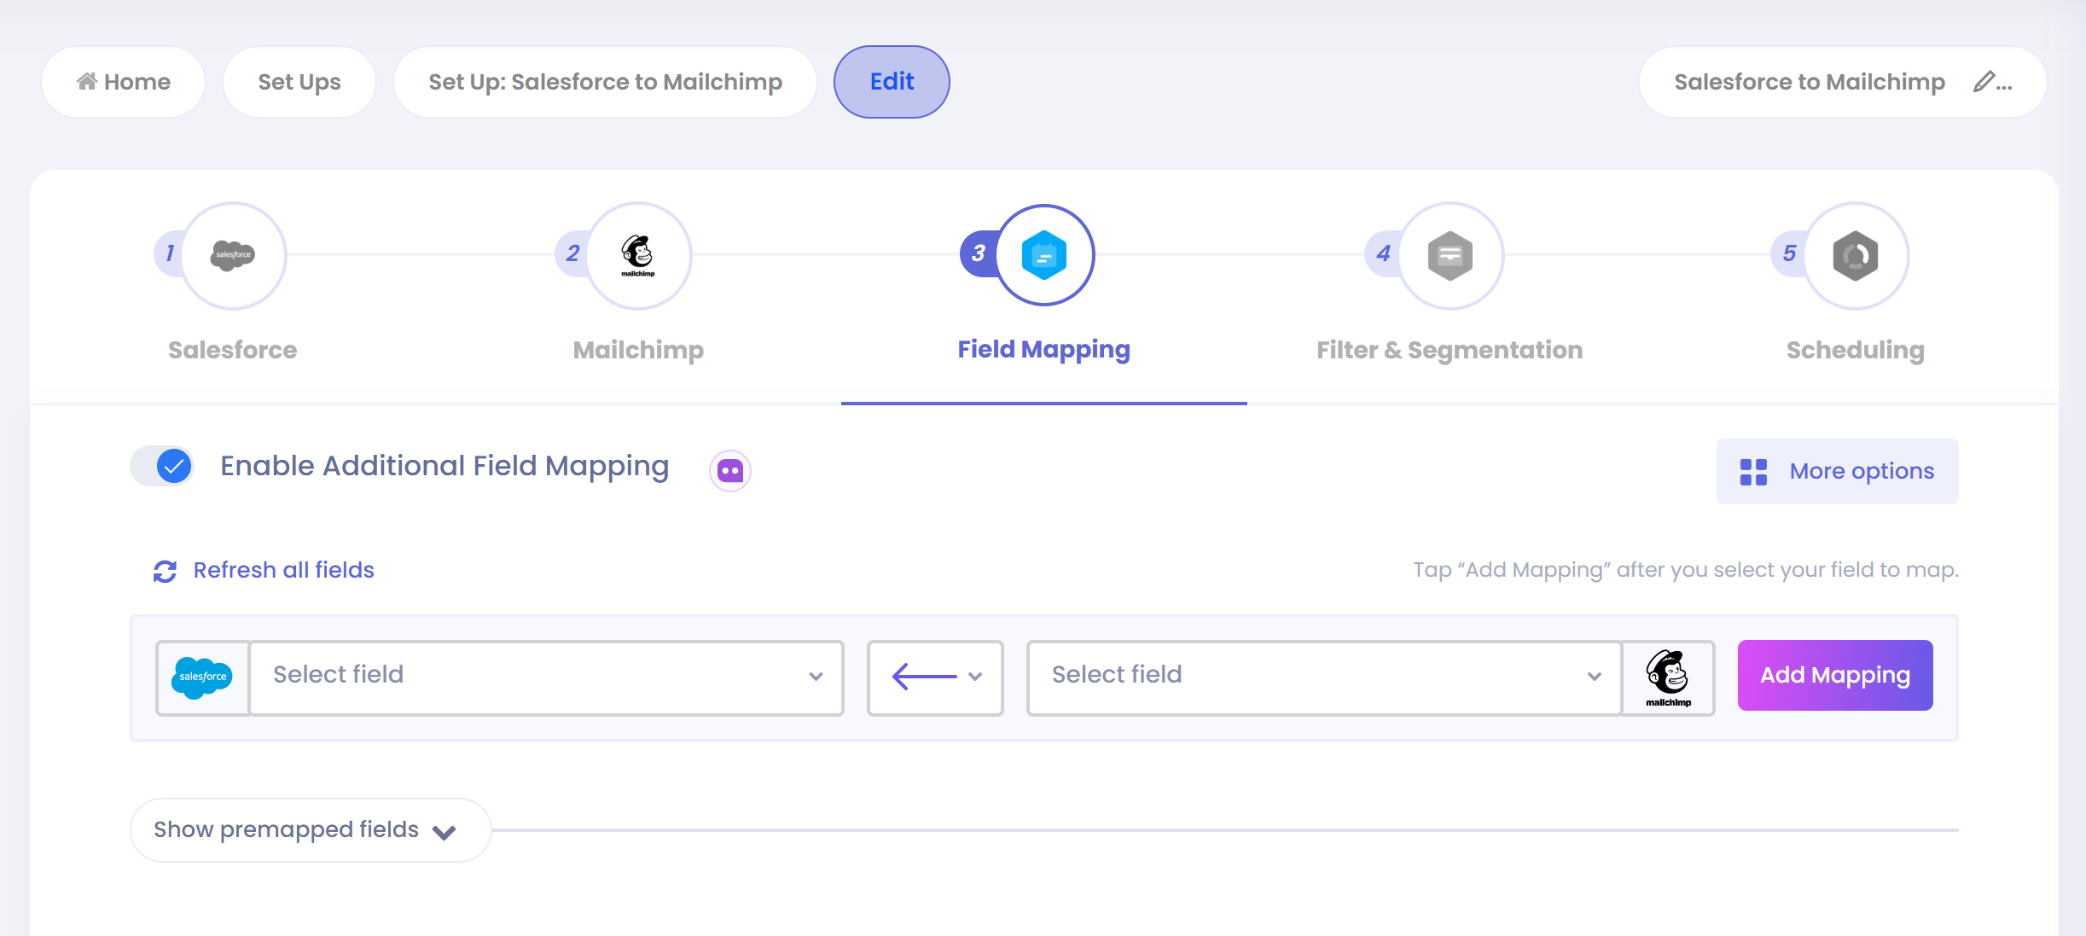The height and width of the screenshot is (936, 2086).
Task: Click step number 1 badge
Action: click(169, 253)
